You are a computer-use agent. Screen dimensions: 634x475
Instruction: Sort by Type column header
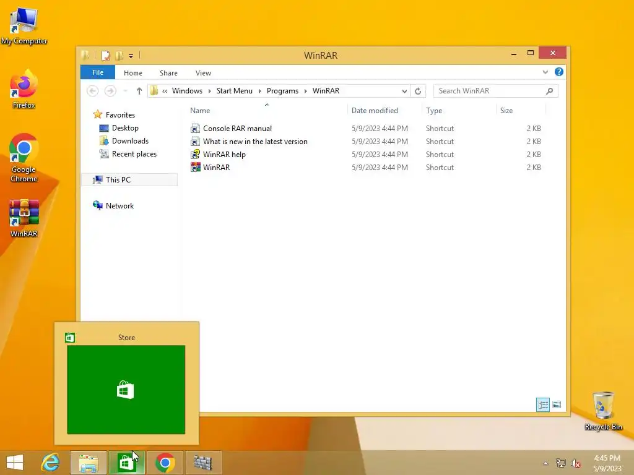pos(459,111)
